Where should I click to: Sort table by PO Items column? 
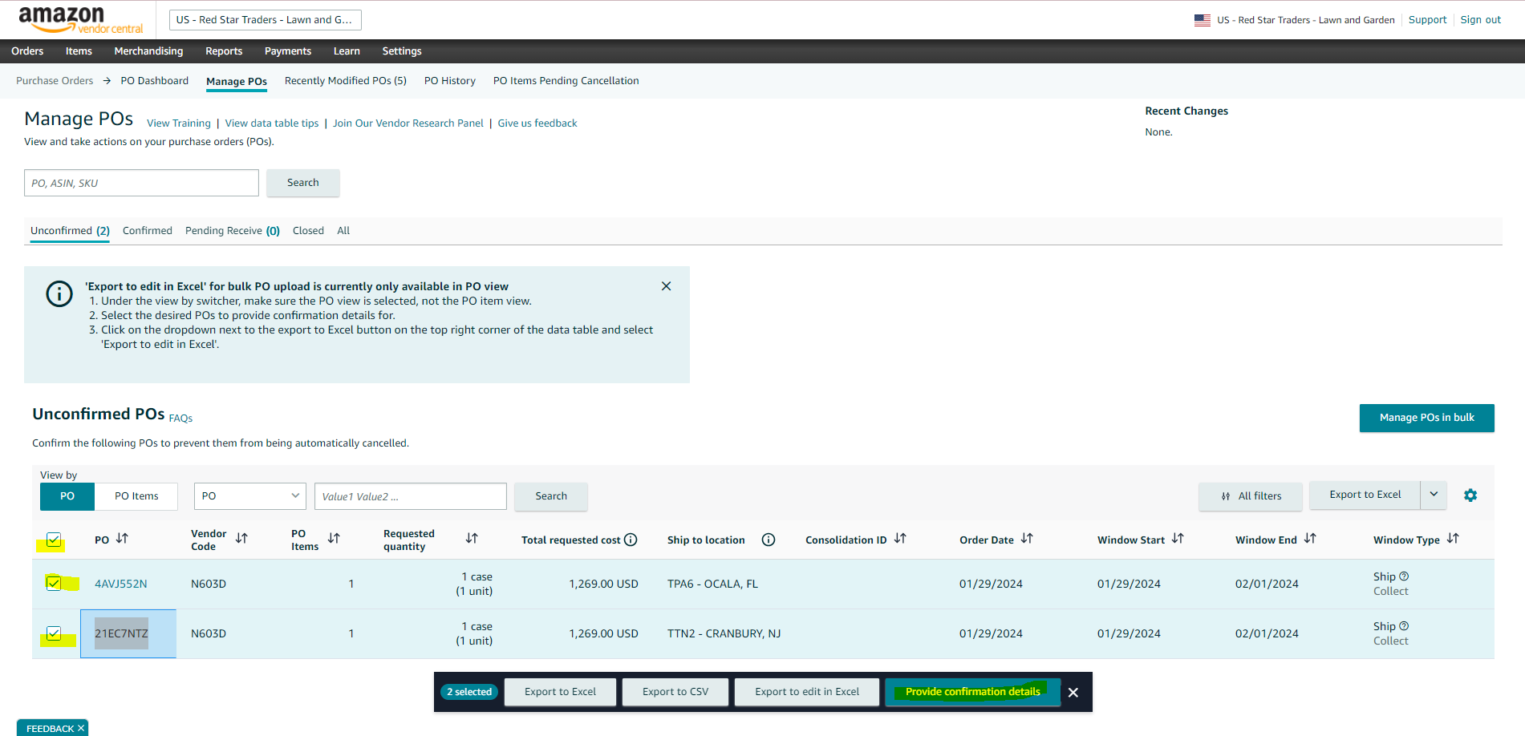click(x=334, y=539)
